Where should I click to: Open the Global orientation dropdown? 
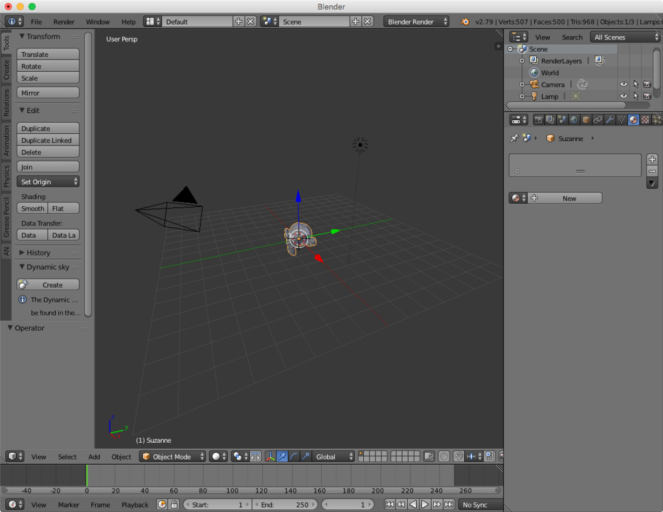[x=333, y=456]
